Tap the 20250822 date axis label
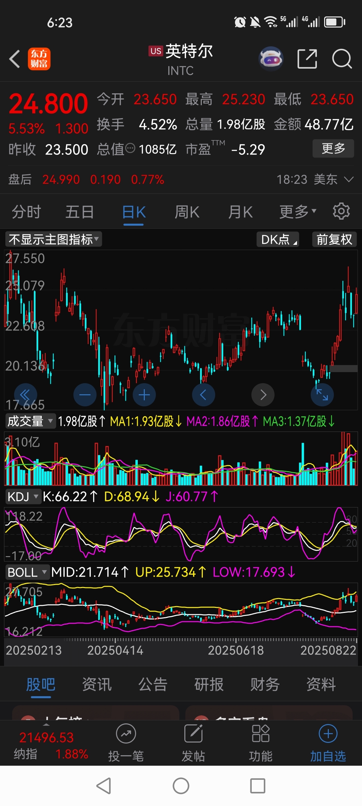 tap(328, 651)
